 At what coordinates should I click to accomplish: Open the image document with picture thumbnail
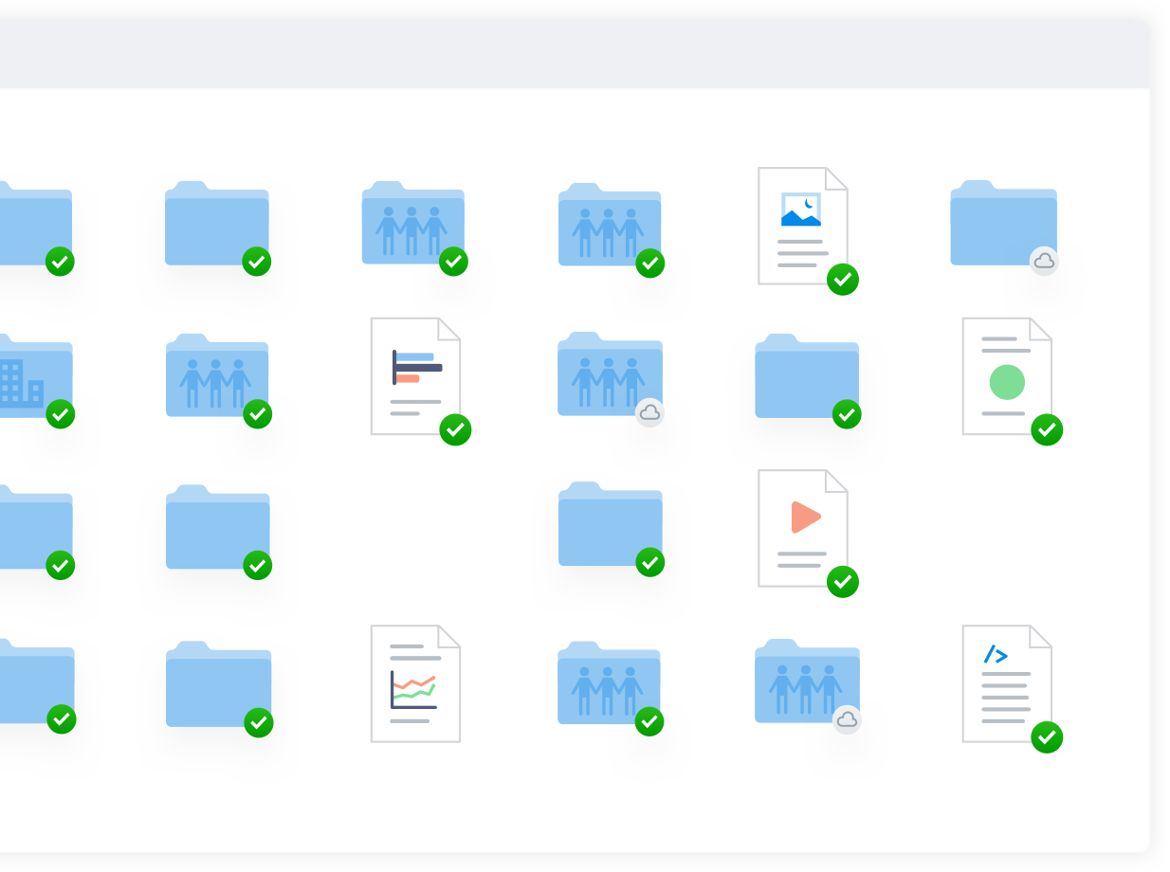802,226
